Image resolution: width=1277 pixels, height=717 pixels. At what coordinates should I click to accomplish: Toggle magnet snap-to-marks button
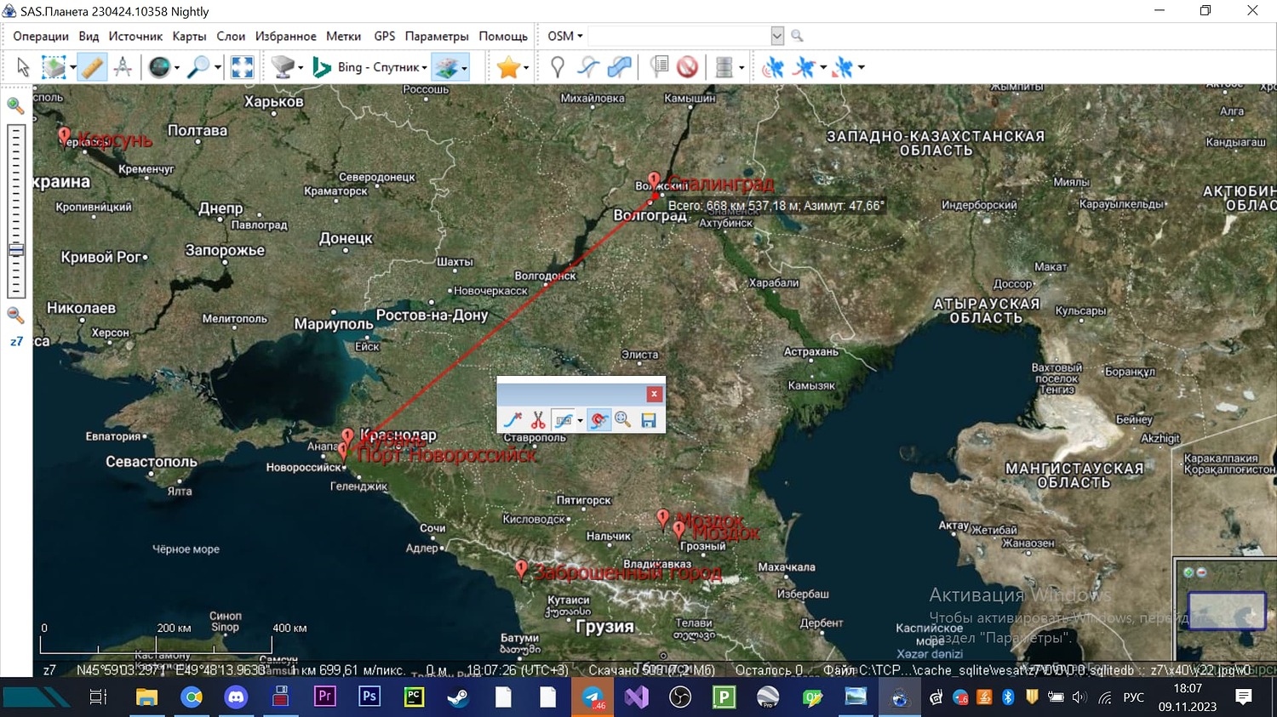pyautogui.click(x=598, y=419)
